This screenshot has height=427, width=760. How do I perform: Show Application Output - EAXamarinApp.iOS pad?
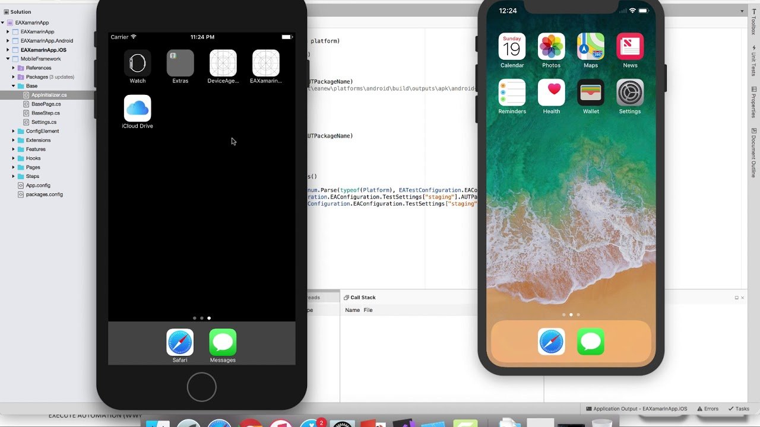point(636,409)
